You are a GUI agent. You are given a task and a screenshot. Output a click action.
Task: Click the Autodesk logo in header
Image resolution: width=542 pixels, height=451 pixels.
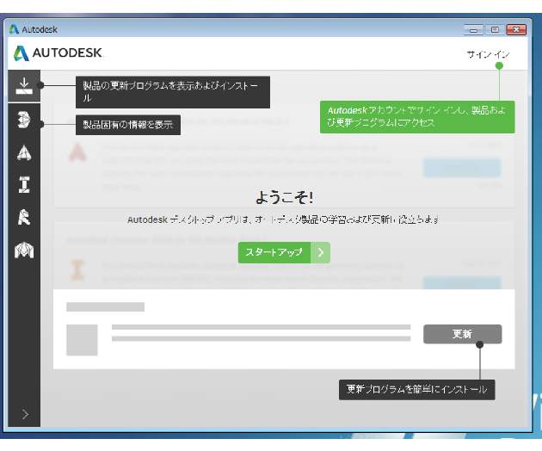(59, 53)
